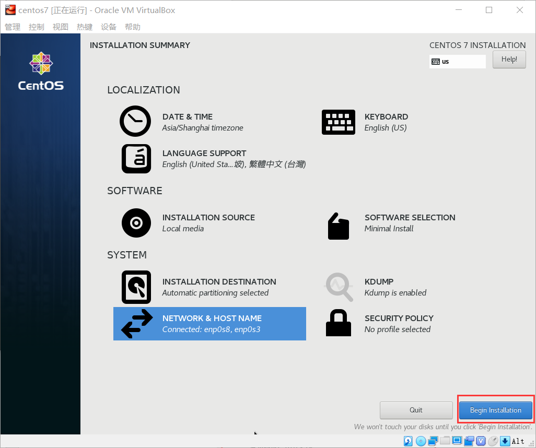Open Date & Time clock icon
This screenshot has width=536, height=448.
tap(135, 121)
